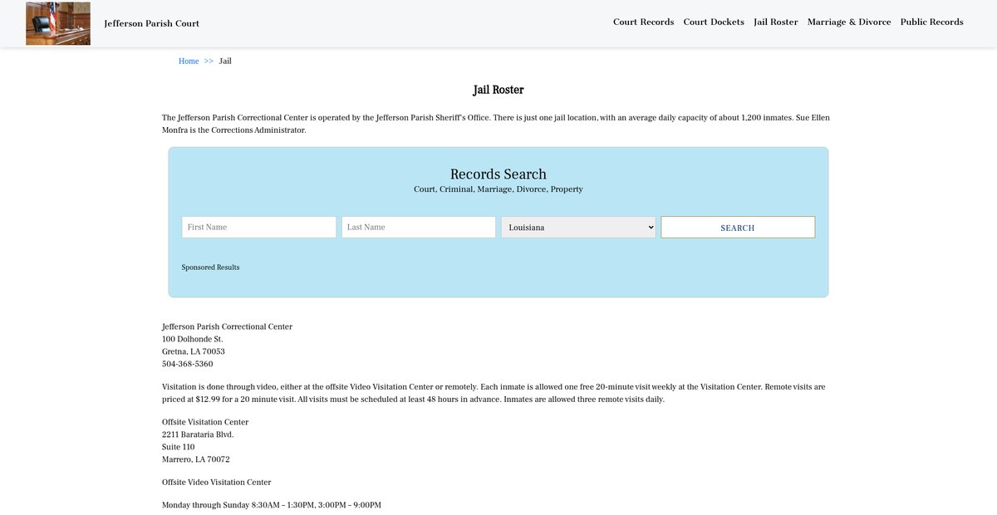Open the Marriage & Divorce page
Image resolution: width=997 pixels, height=515 pixels.
(x=848, y=22)
